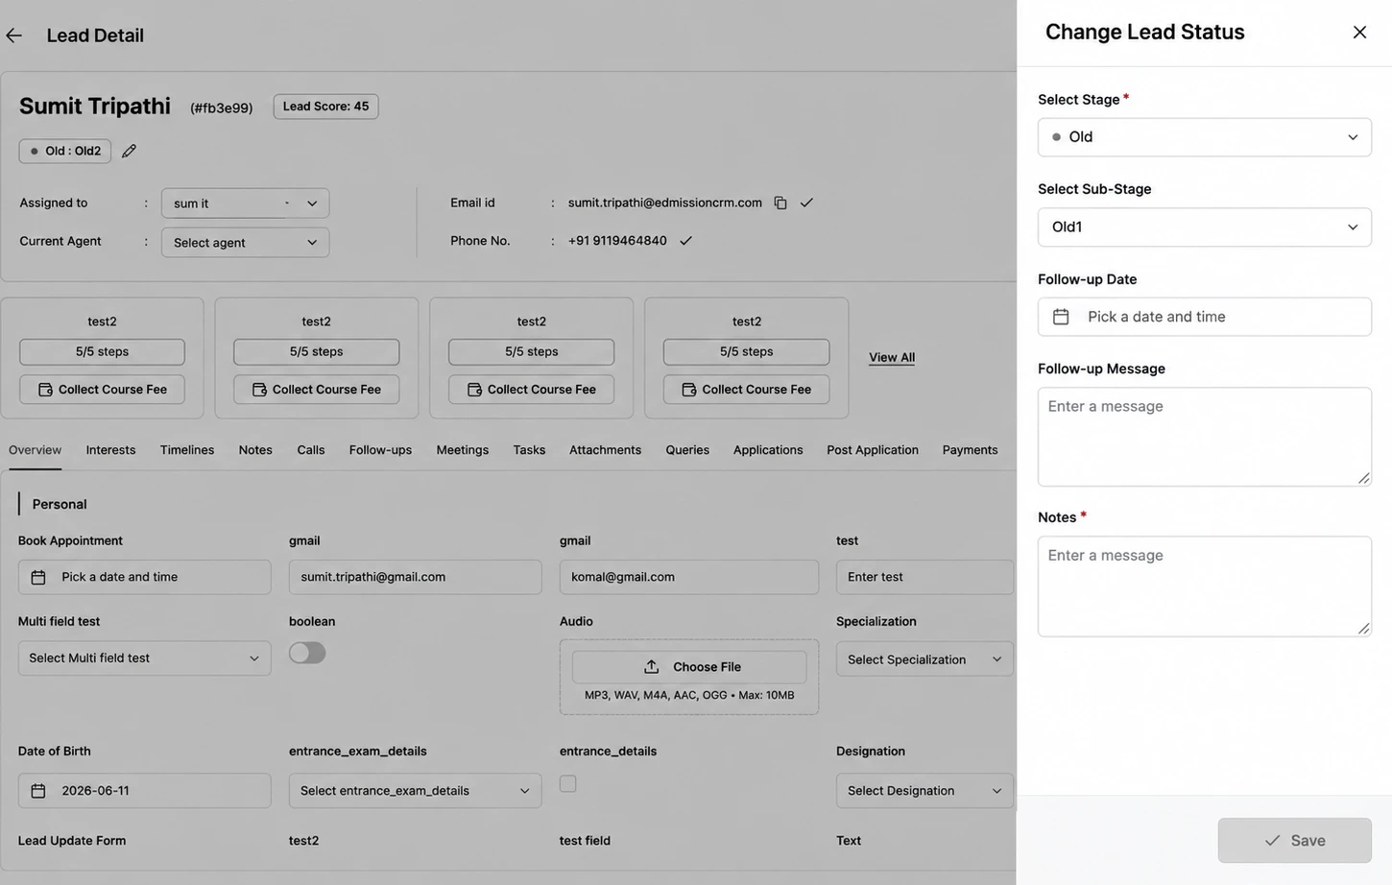Viewport: 1392px width, 885px height.
Task: Switch to the Overview tab
Action: 36,450
